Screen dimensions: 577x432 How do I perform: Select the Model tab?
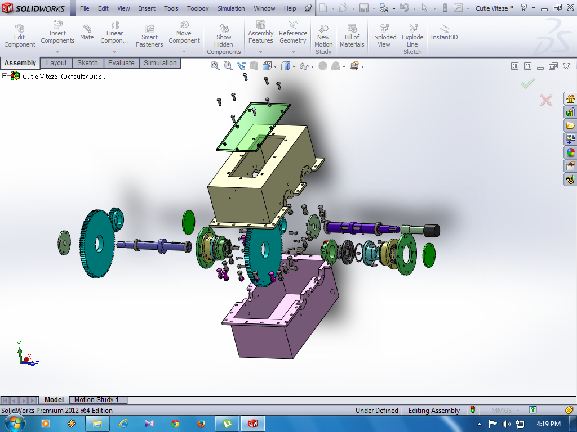coord(54,400)
